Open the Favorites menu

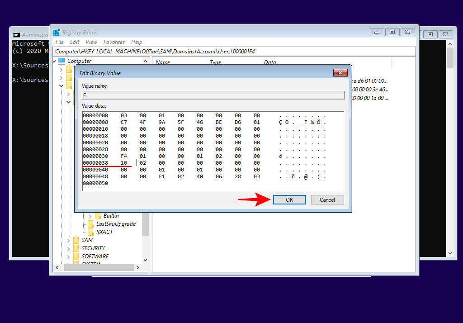pos(114,42)
